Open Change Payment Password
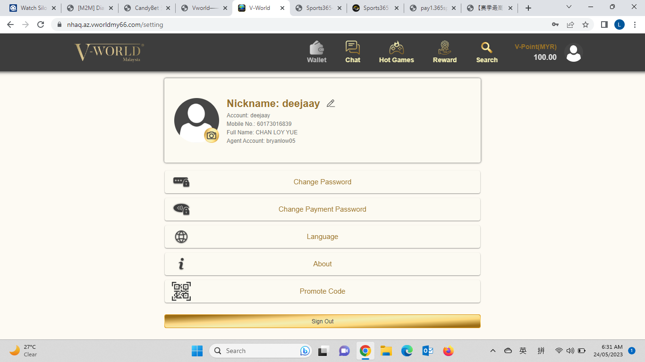The width and height of the screenshot is (645, 362). click(x=322, y=209)
